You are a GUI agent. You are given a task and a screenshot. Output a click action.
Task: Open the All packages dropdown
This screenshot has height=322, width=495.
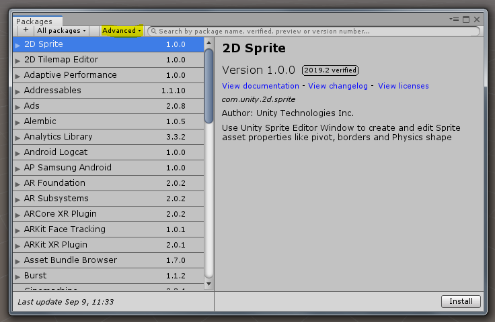click(61, 31)
